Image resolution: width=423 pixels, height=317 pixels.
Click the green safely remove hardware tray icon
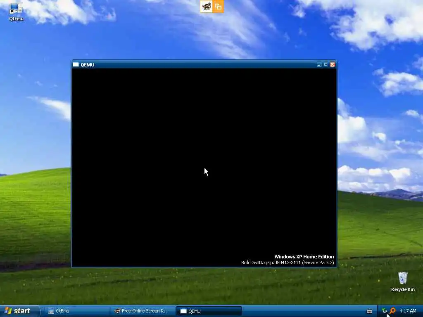pos(385,311)
